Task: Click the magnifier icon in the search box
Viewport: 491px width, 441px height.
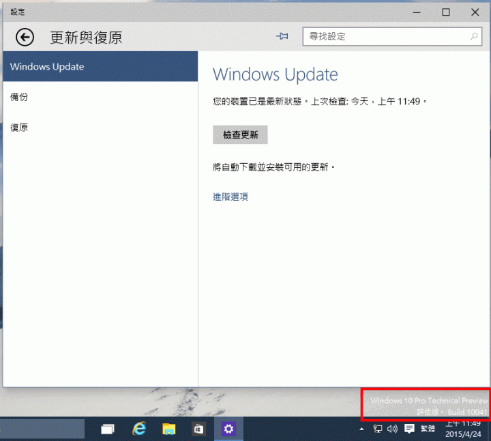Action: click(x=474, y=37)
